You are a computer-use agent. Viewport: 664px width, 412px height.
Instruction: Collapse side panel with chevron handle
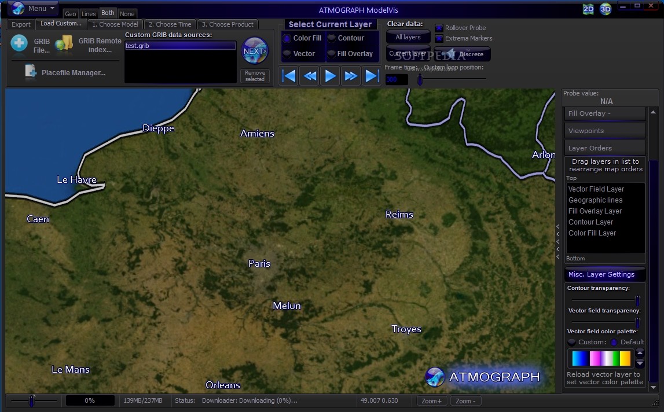point(558,242)
